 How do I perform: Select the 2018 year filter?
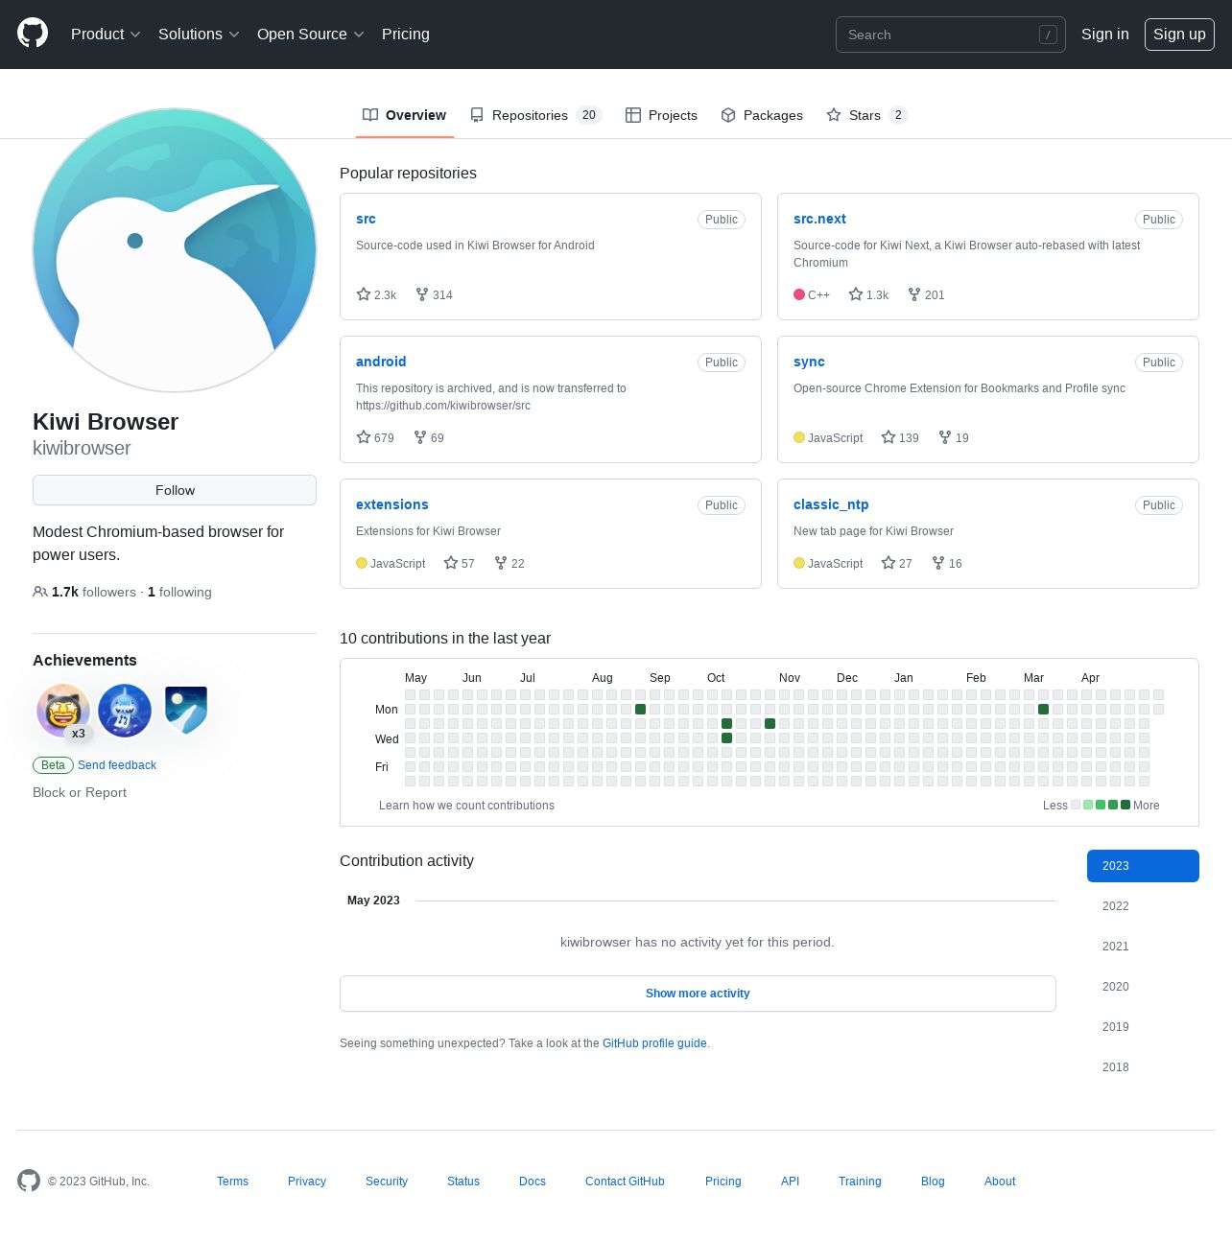tap(1143, 1067)
